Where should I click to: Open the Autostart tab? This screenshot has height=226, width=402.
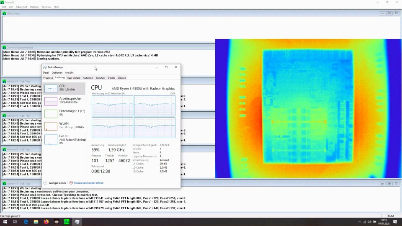click(x=88, y=78)
